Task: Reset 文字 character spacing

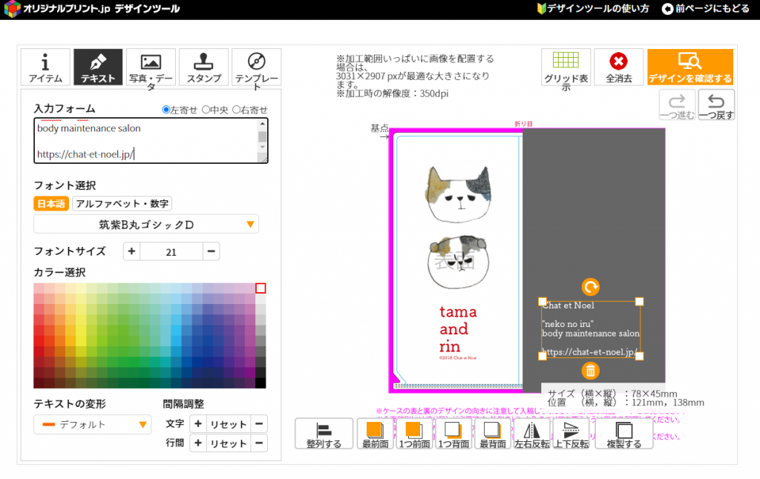Action: (x=229, y=424)
